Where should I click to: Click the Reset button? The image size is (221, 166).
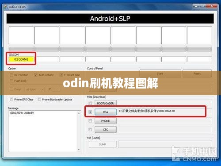tap(197, 73)
